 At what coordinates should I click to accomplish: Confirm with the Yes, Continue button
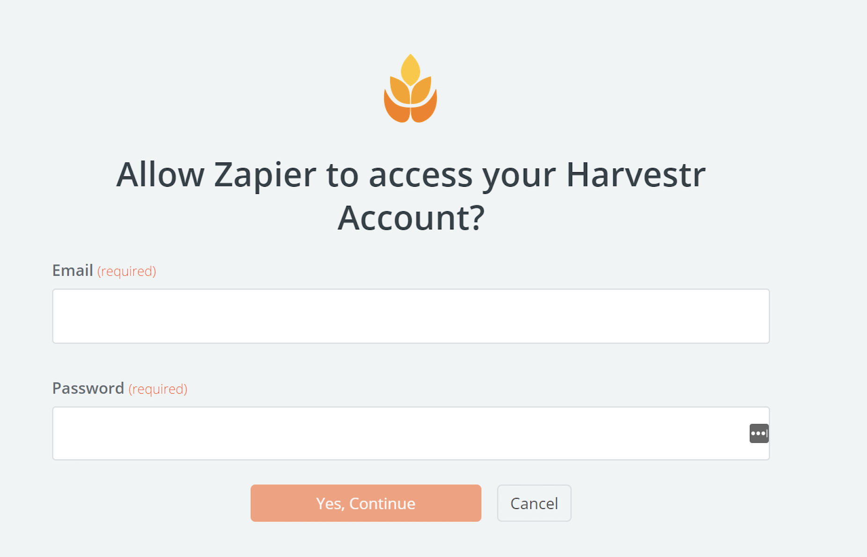366,503
